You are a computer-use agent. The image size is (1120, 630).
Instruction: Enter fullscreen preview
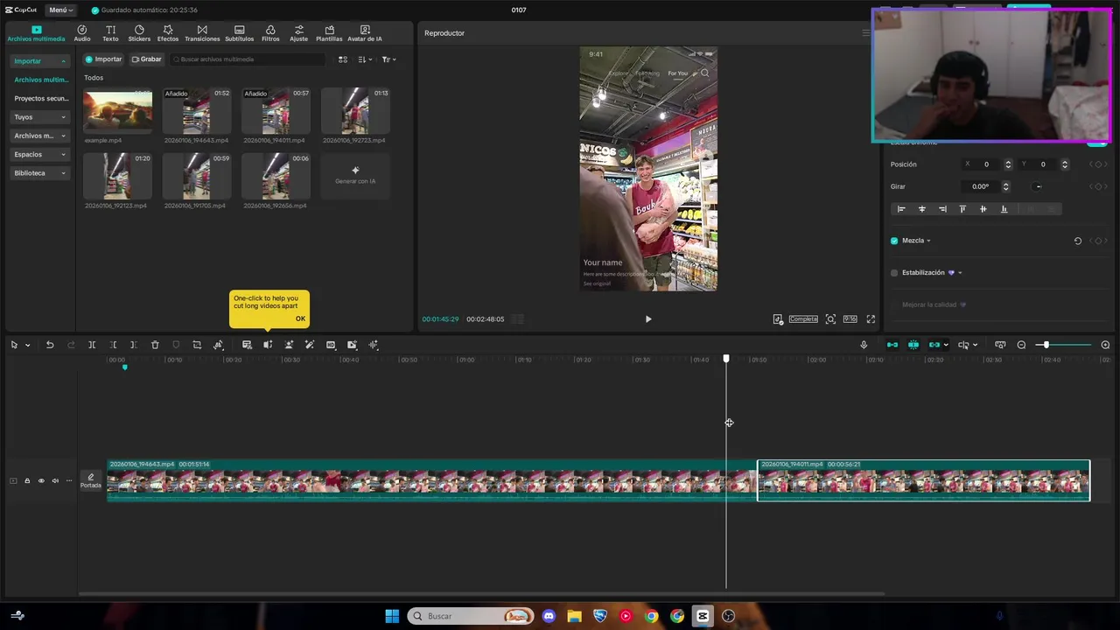[871, 319]
